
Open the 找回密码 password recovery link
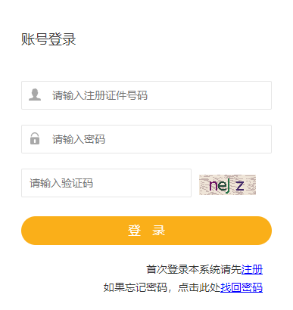(x=242, y=287)
